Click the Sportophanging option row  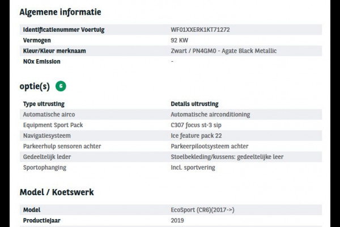[44, 167]
